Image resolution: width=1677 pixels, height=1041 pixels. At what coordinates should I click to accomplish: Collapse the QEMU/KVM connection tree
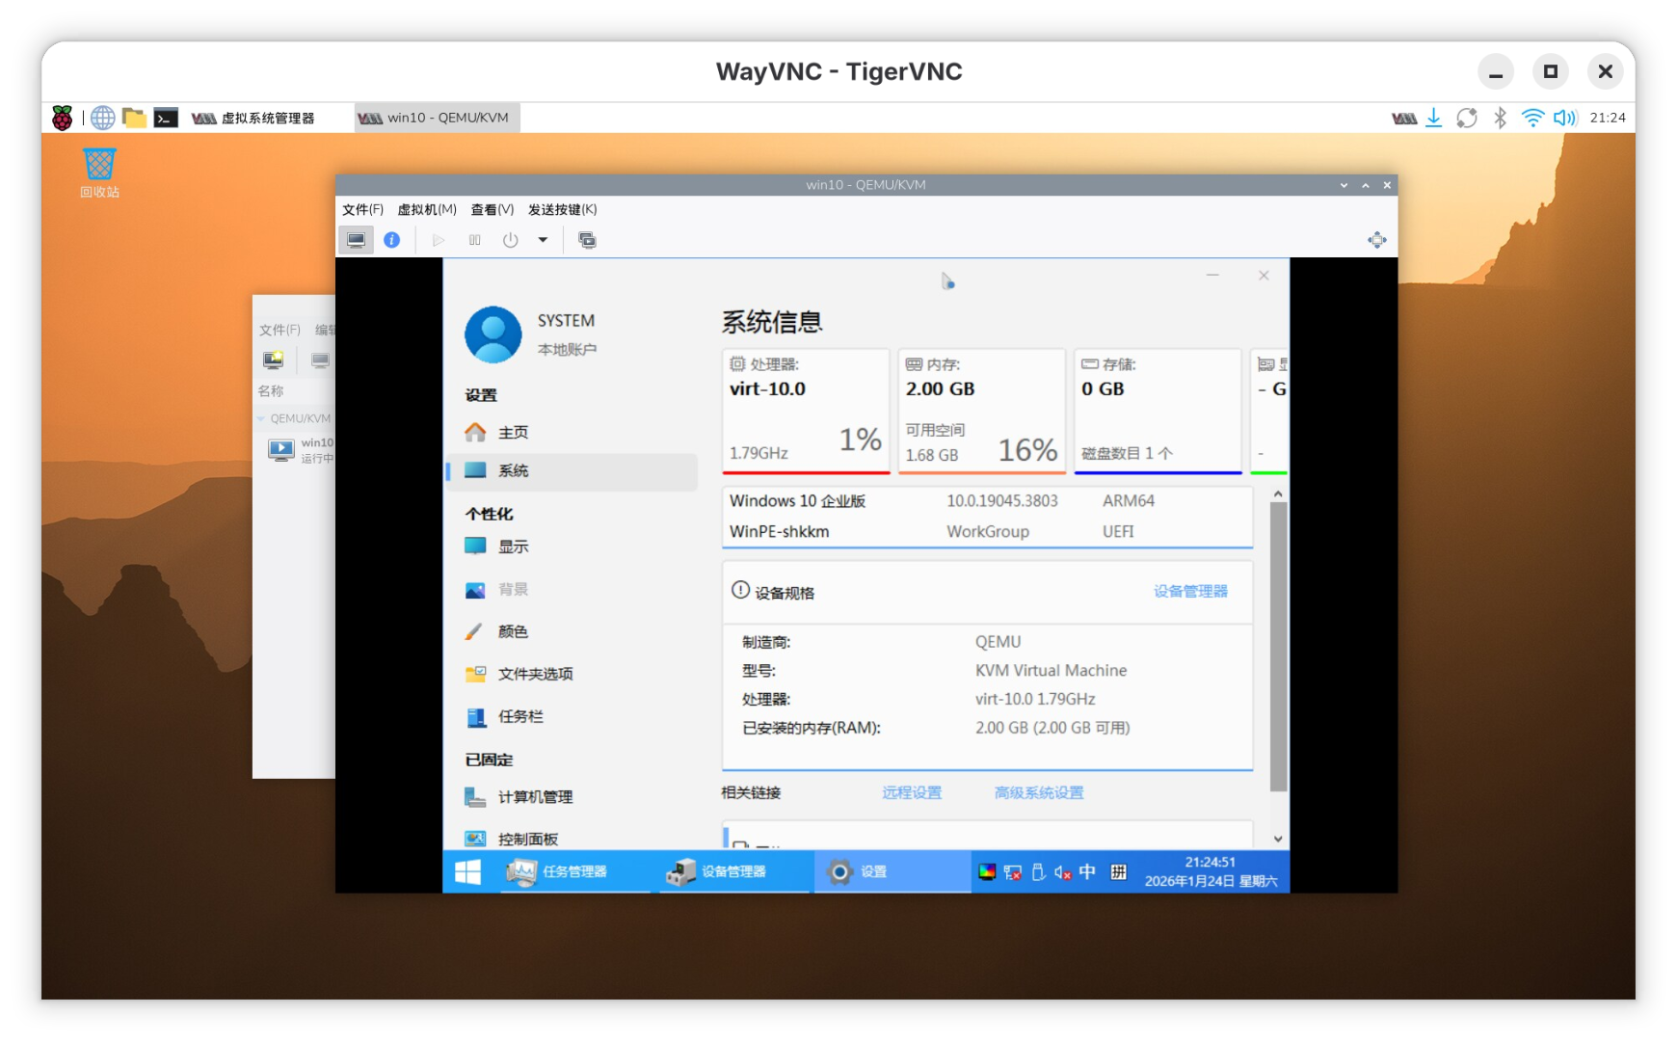click(x=261, y=418)
